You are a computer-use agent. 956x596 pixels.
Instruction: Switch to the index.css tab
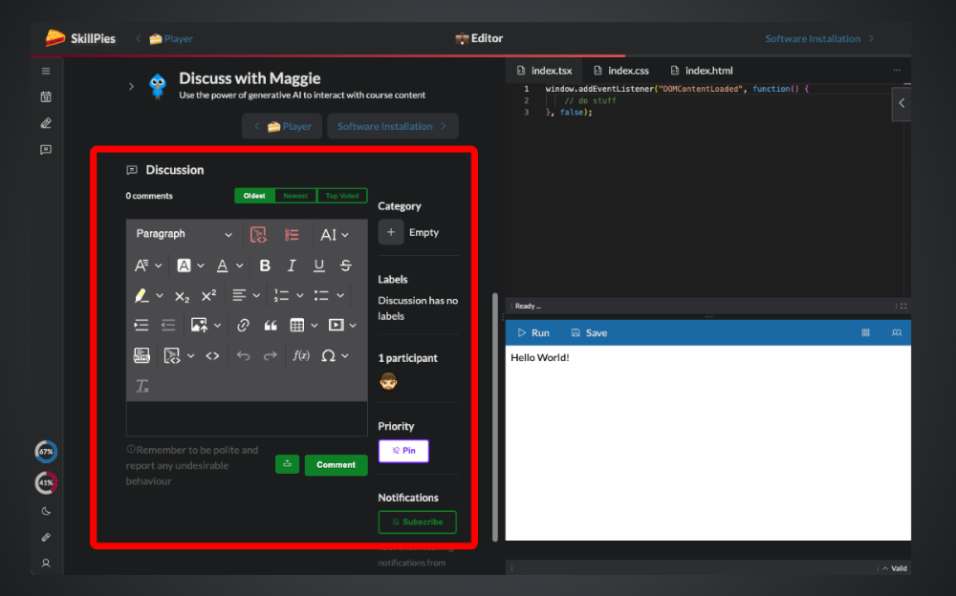pos(620,71)
